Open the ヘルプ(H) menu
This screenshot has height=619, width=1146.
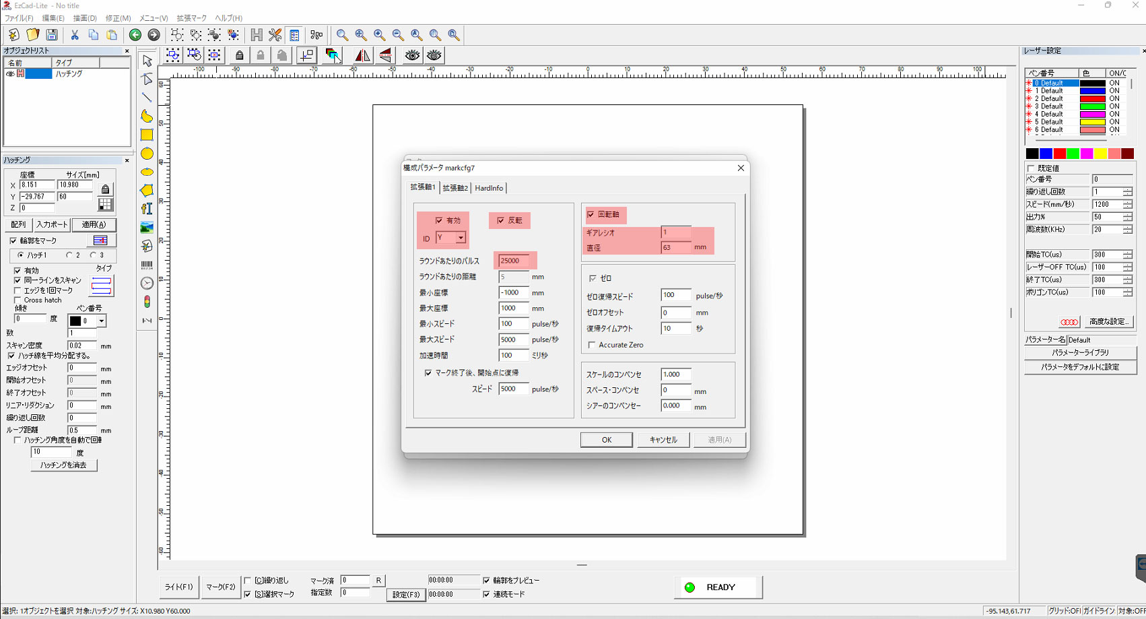click(228, 18)
